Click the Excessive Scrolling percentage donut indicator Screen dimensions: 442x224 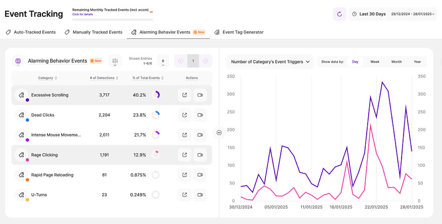click(x=156, y=95)
